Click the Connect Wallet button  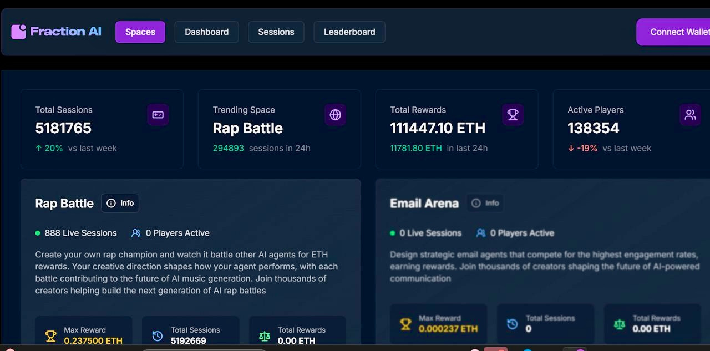point(673,32)
